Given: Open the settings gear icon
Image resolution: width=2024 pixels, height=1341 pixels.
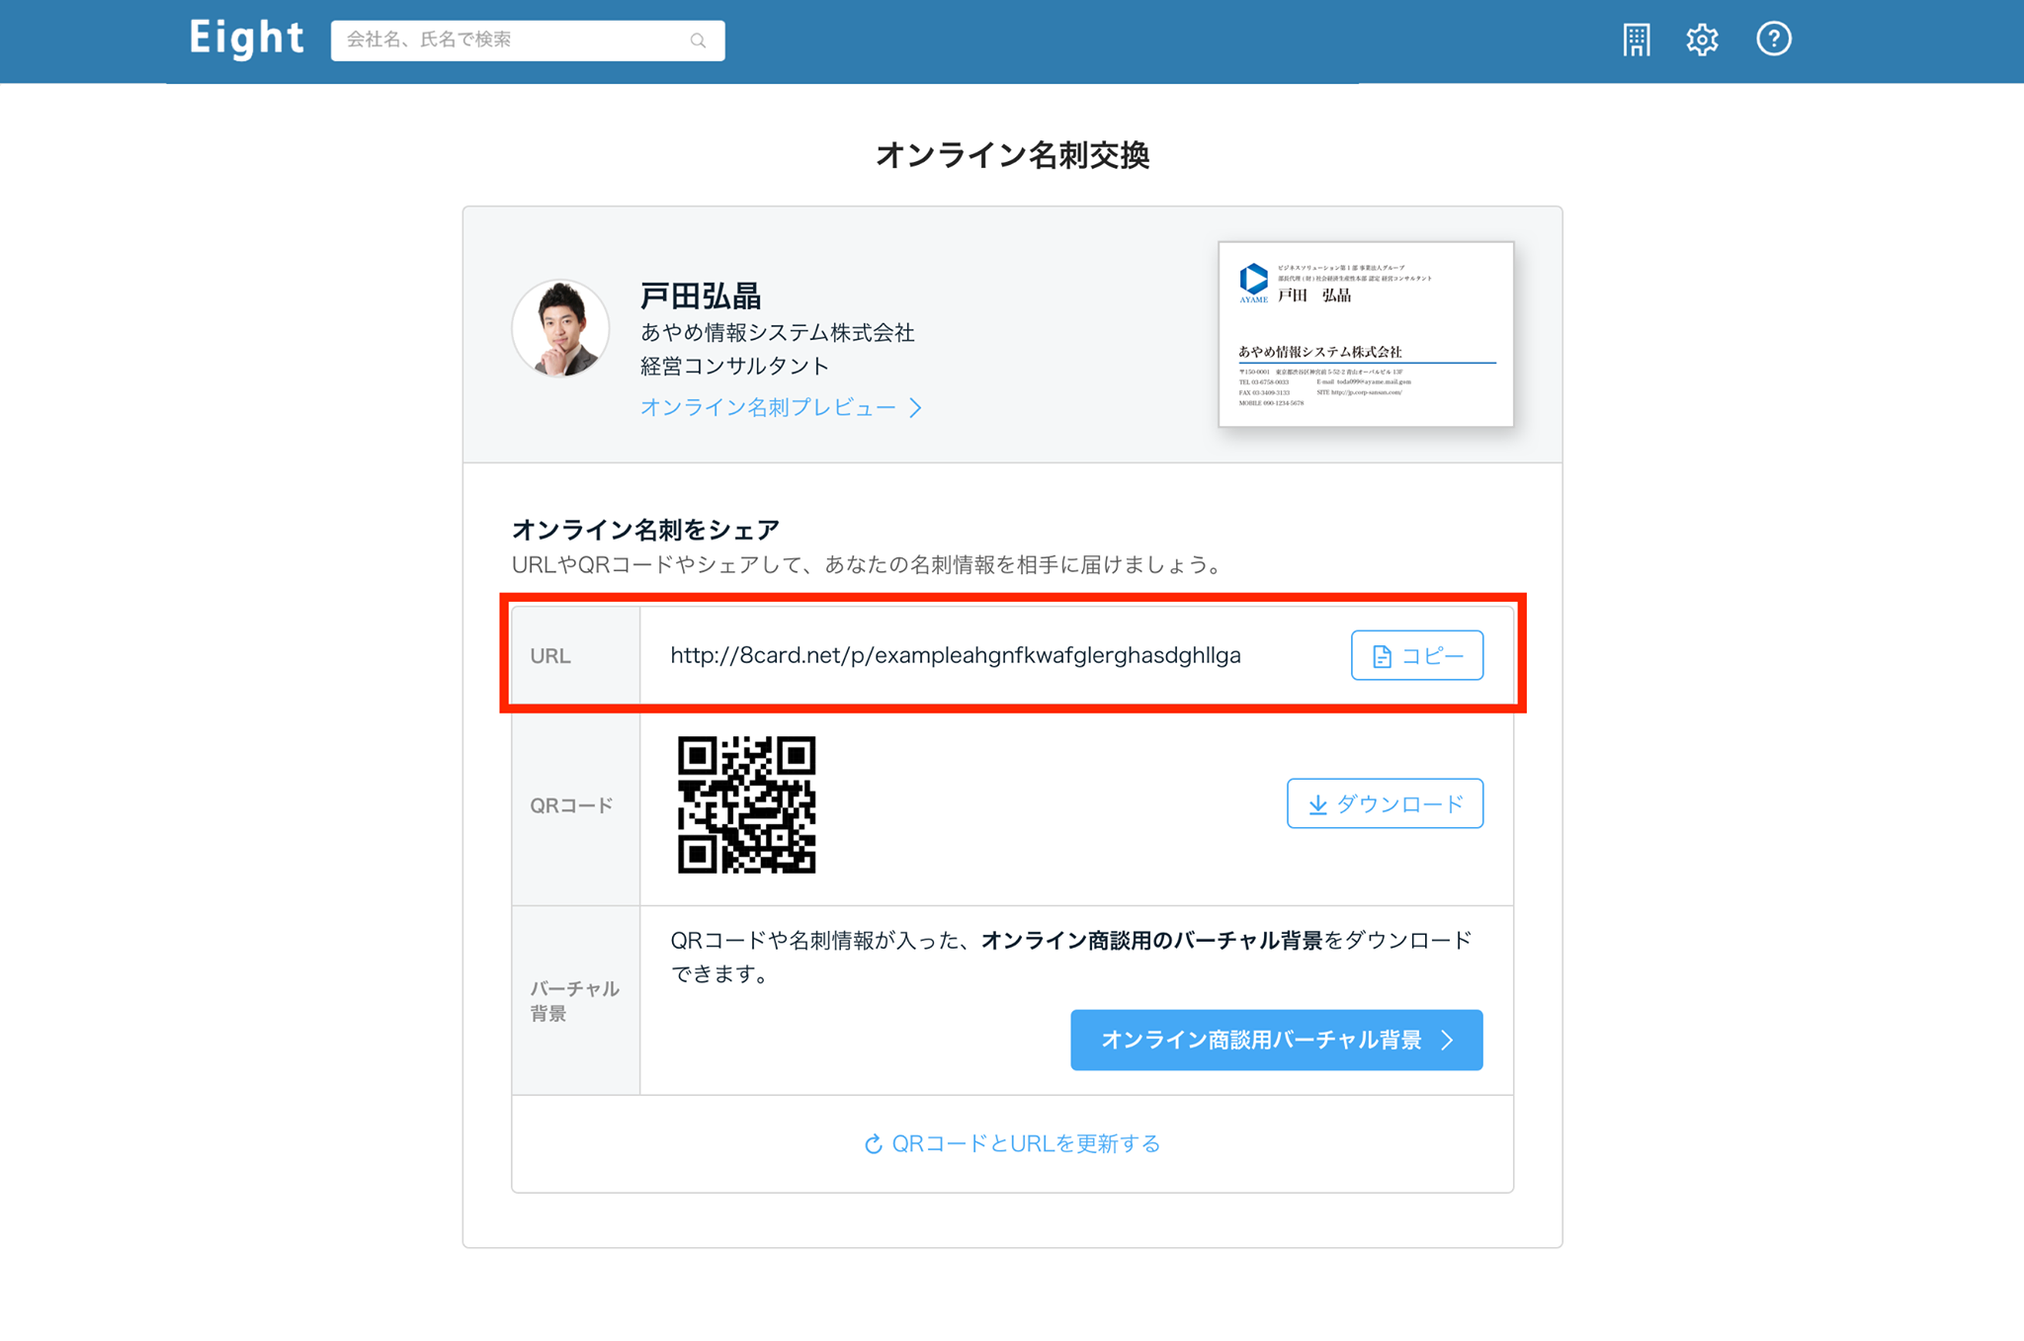Looking at the screenshot, I should pos(1702,40).
